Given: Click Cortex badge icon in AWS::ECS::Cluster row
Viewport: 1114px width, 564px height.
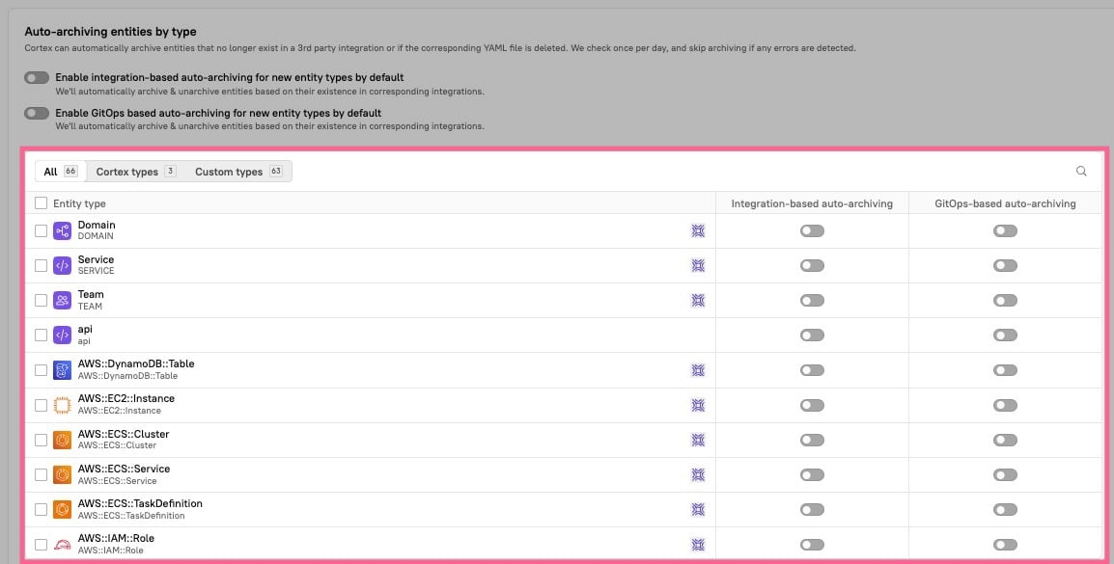Looking at the screenshot, I should (x=698, y=440).
